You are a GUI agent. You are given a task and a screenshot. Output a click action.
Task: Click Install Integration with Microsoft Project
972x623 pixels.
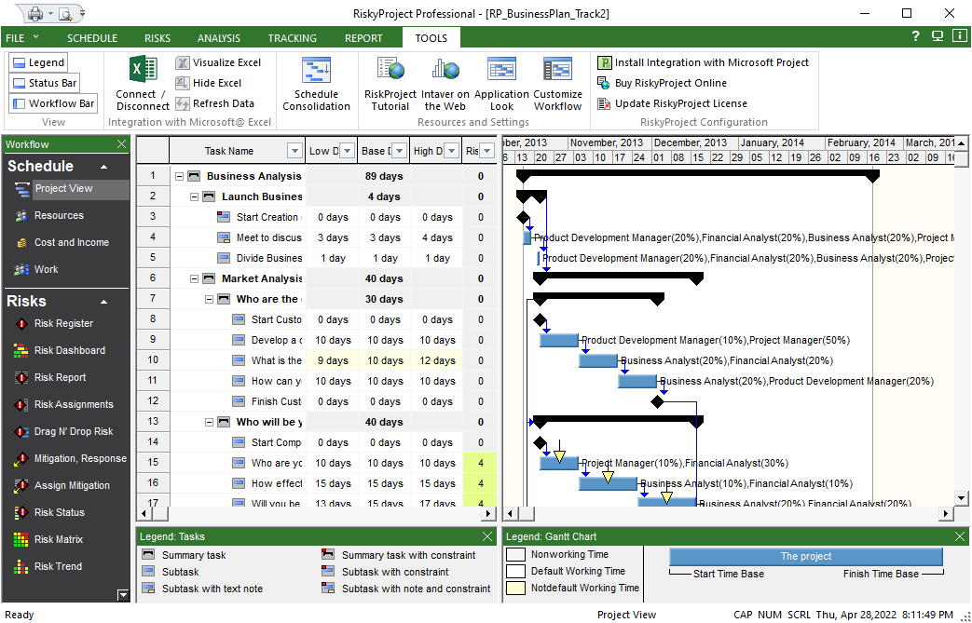pos(703,62)
